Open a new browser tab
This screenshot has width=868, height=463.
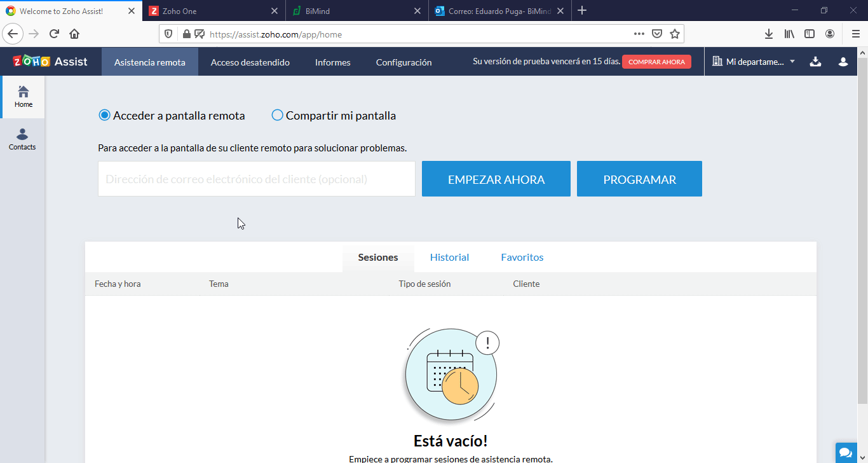582,10
